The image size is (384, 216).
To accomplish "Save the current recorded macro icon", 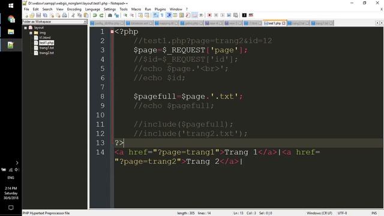I will tap(235, 16).
